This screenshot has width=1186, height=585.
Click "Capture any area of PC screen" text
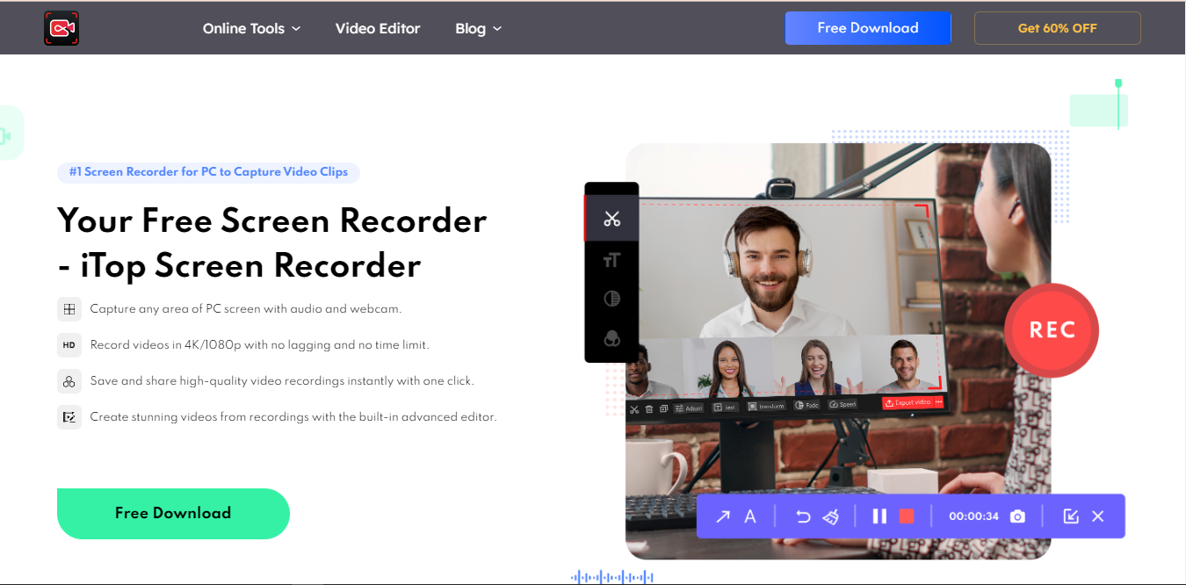point(246,309)
